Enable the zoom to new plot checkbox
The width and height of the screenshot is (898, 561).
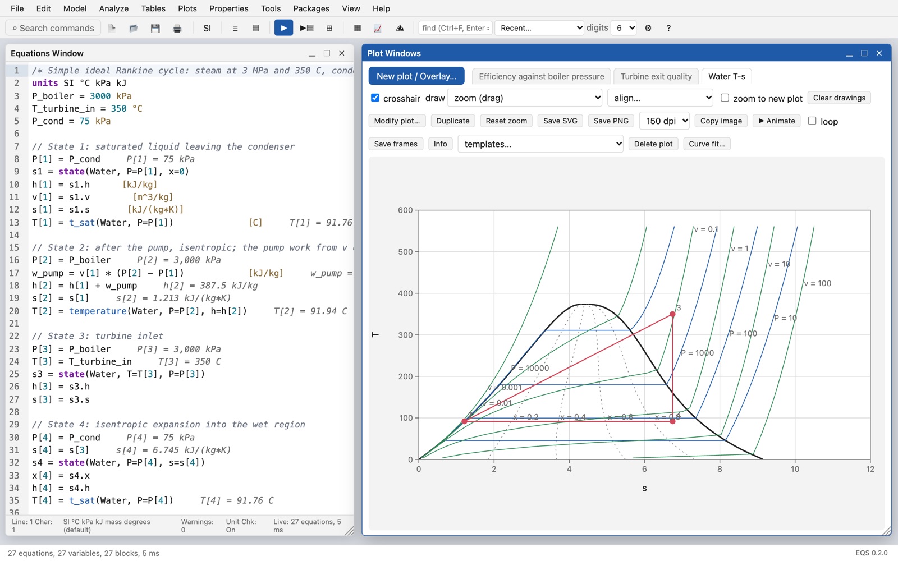point(725,98)
